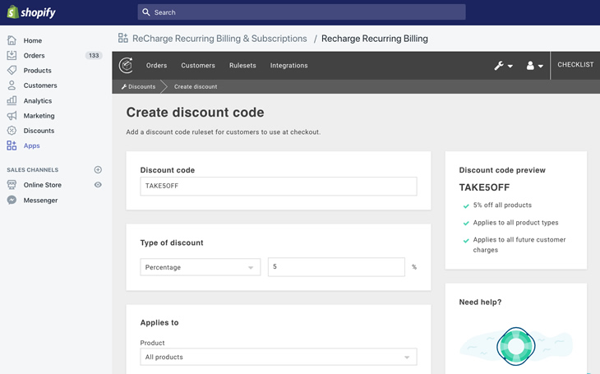This screenshot has width=600, height=374.
Task: Open the wrench tools dropdown
Action: [503, 66]
